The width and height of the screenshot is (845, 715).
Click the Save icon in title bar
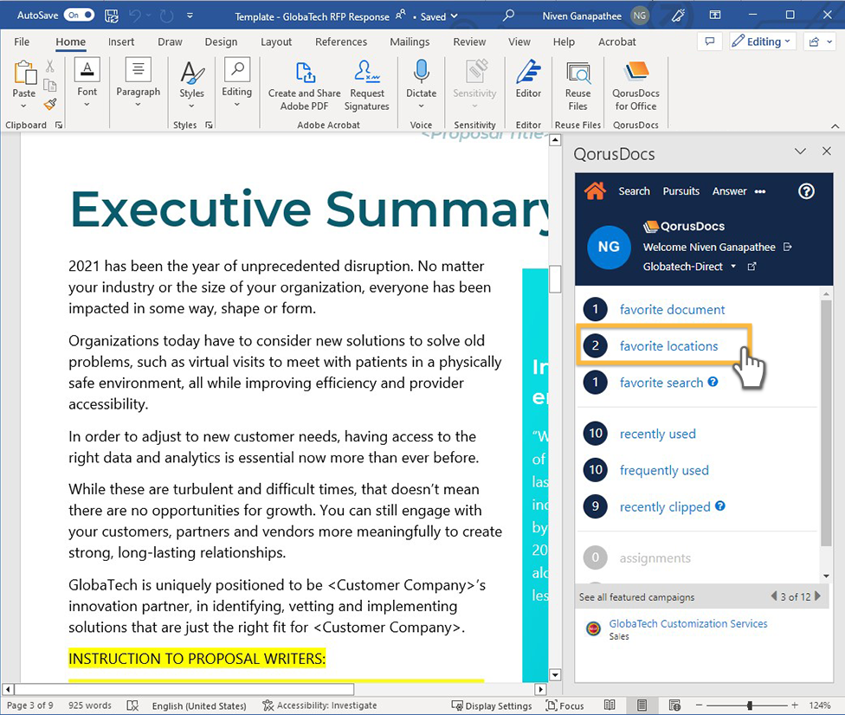(112, 16)
